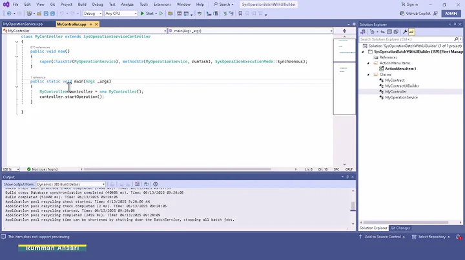Click Collapse All icon in Solution Explorer
Viewport: 465px width, 260px height.
pyautogui.click(x=389, y=32)
